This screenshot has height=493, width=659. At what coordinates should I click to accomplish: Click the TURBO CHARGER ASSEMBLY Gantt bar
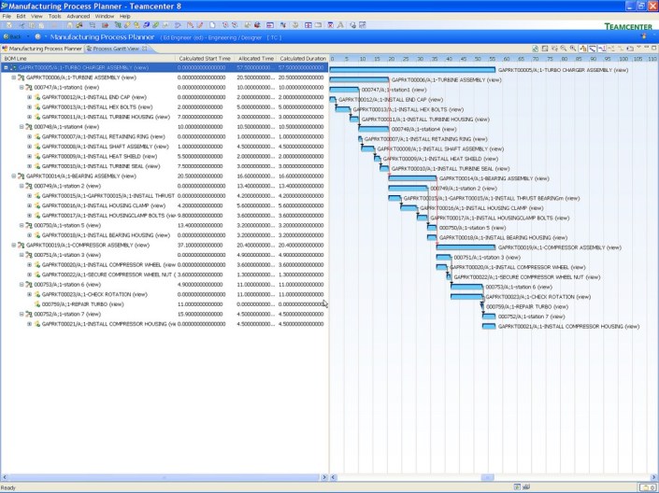[411, 69]
